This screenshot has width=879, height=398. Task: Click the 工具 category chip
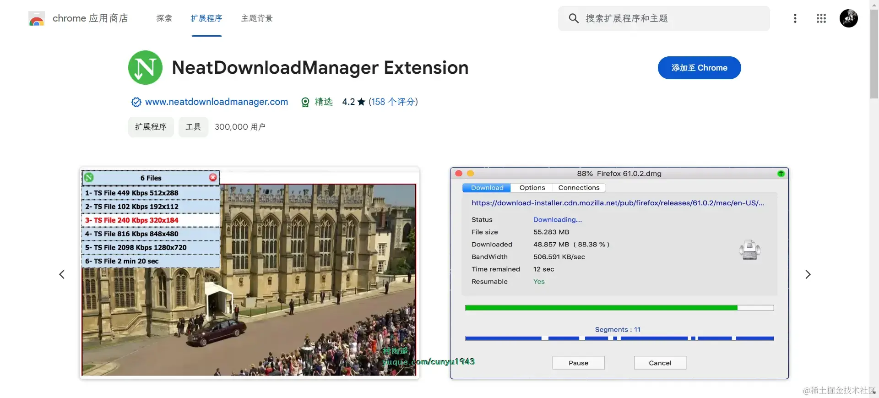pyautogui.click(x=193, y=127)
